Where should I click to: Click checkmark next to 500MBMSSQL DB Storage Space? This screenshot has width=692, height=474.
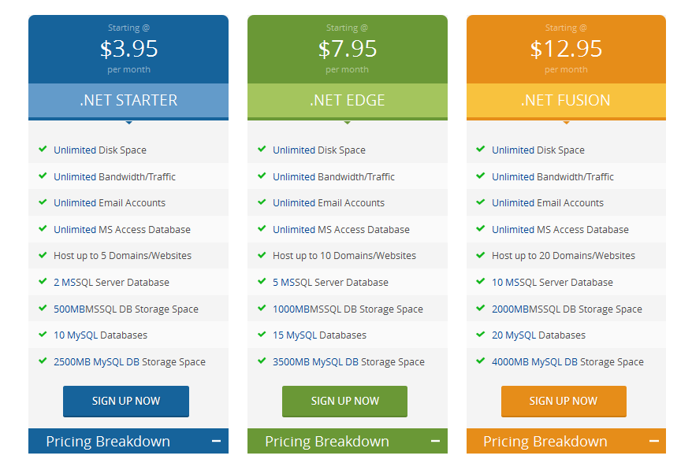point(43,308)
